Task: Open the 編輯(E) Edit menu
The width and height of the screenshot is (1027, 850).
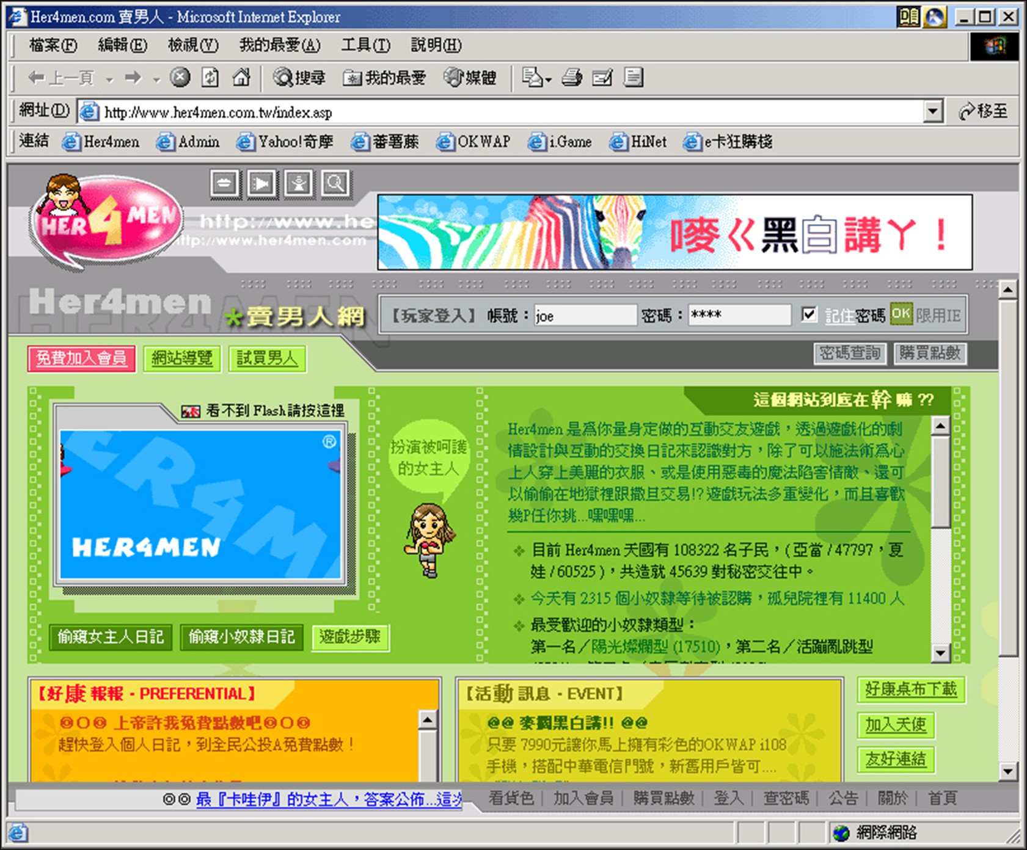Action: pyautogui.click(x=123, y=45)
